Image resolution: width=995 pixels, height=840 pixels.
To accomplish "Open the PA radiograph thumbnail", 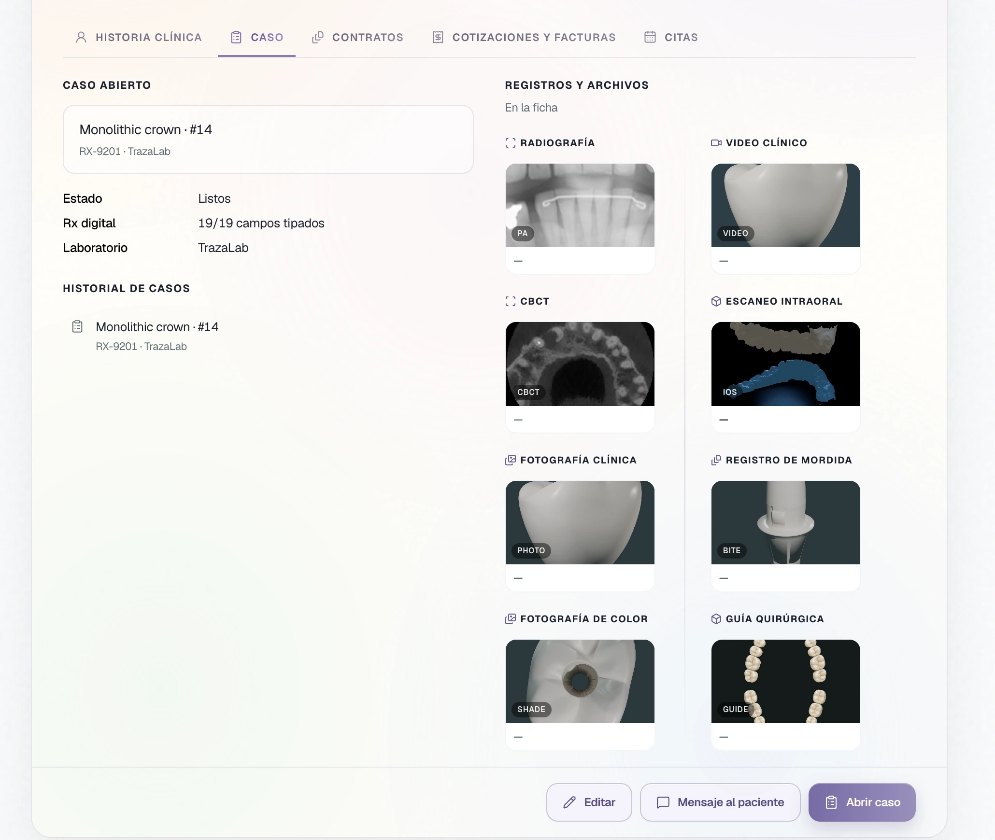I will pos(580,205).
